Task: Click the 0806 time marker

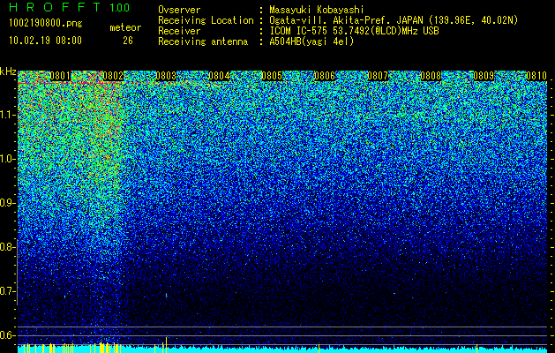Action: click(x=325, y=76)
